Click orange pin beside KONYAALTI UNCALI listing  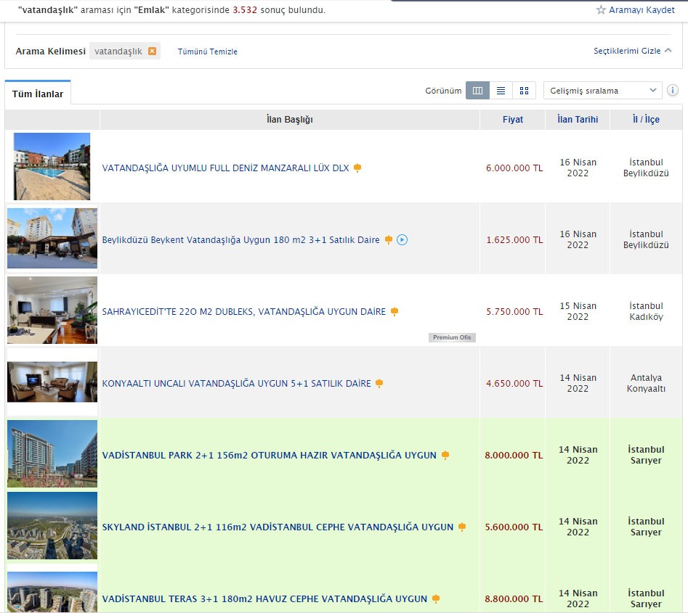point(379,384)
